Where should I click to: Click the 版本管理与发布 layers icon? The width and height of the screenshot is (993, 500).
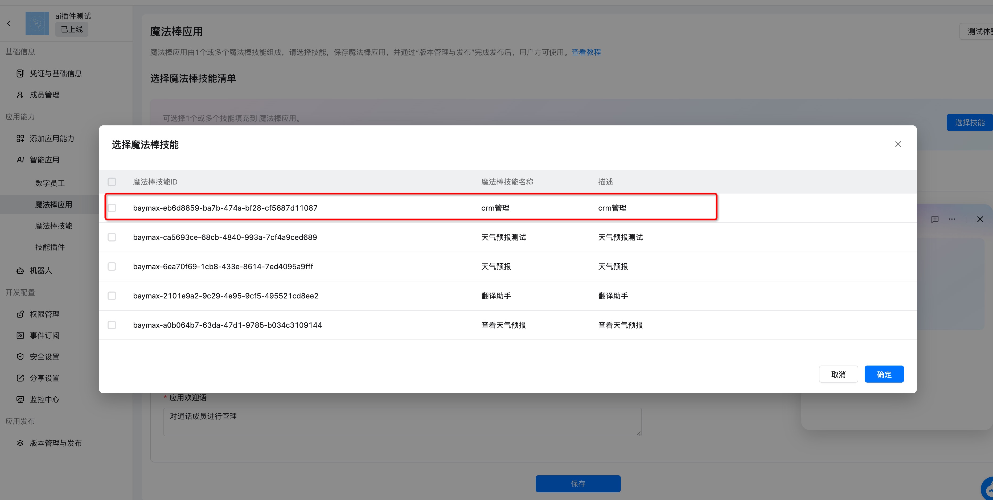point(20,443)
